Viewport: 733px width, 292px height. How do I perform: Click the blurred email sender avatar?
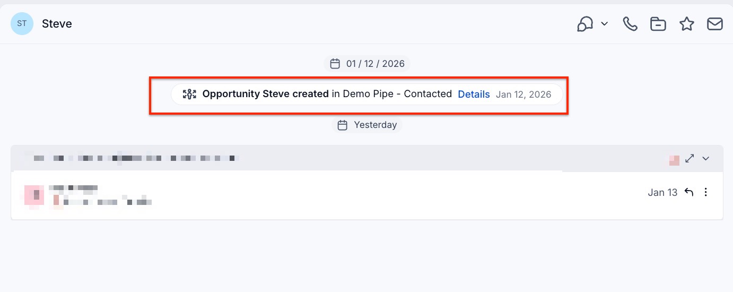tap(34, 195)
